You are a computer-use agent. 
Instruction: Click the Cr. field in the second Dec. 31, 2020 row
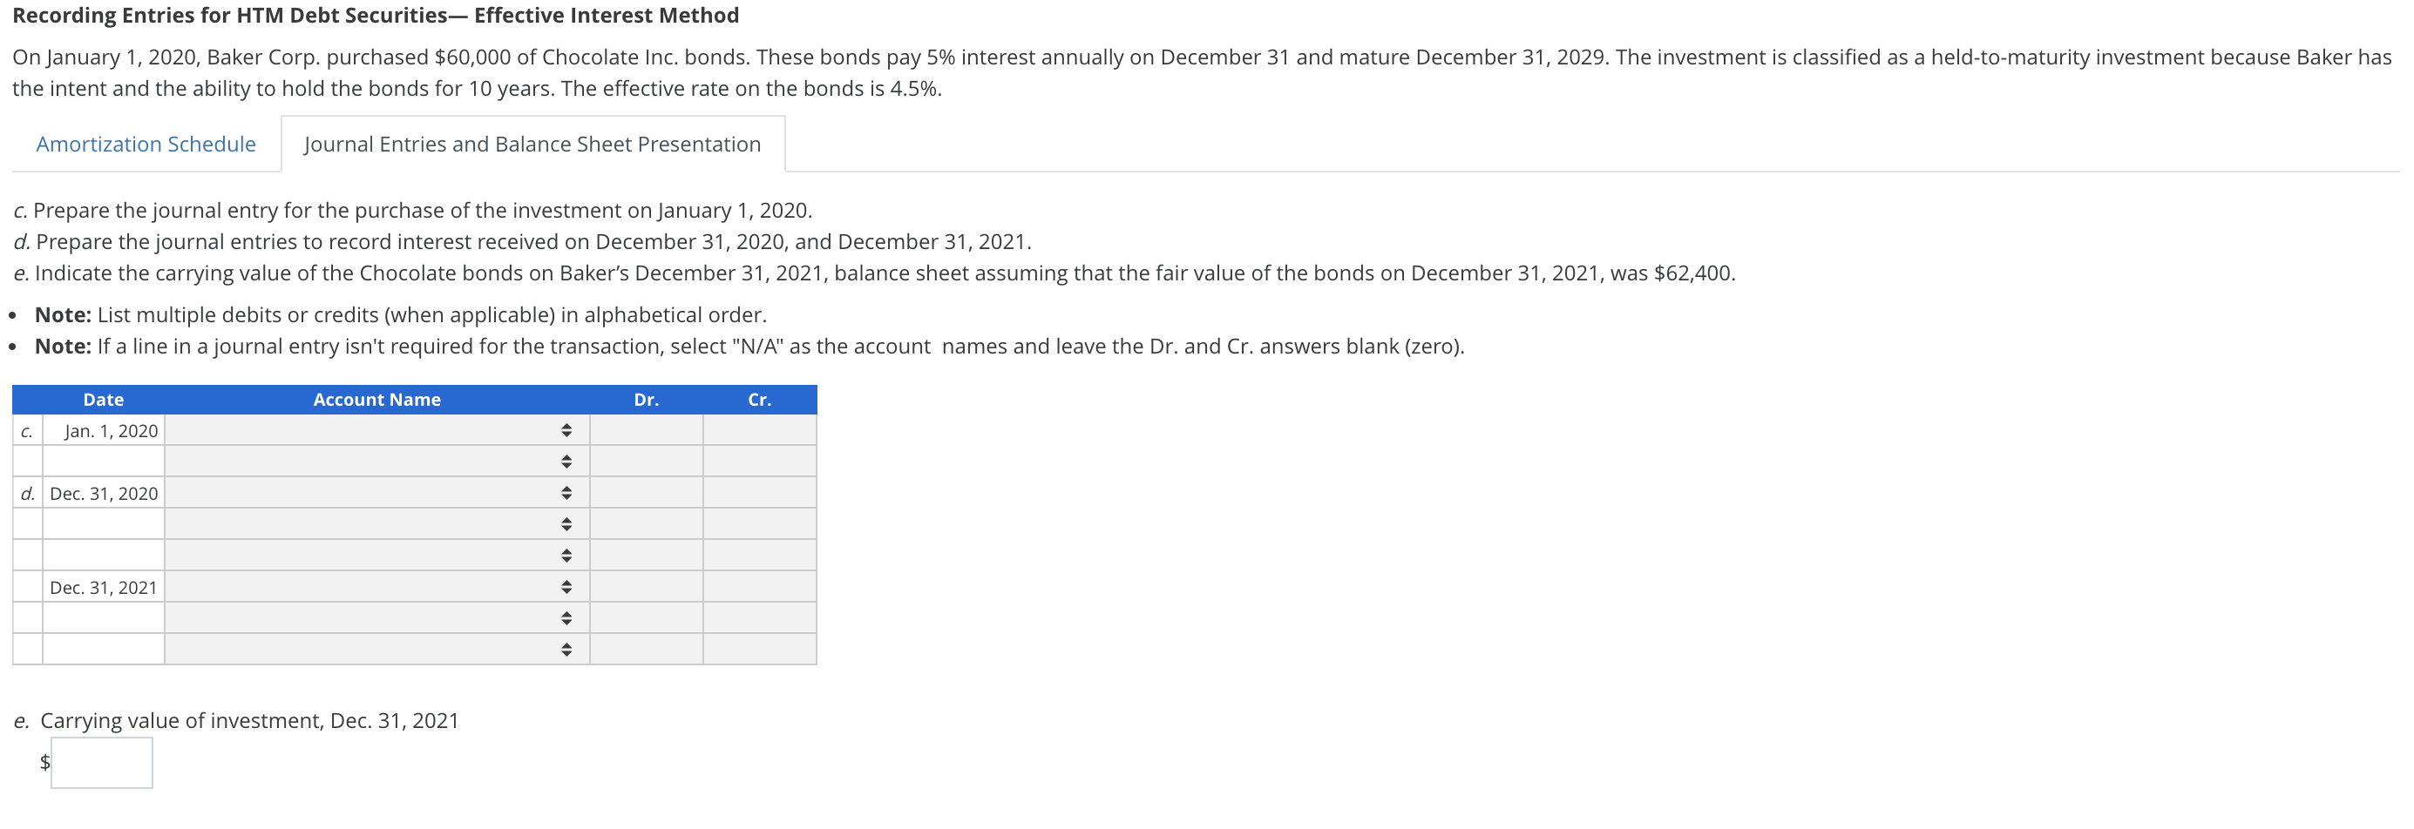tap(759, 523)
